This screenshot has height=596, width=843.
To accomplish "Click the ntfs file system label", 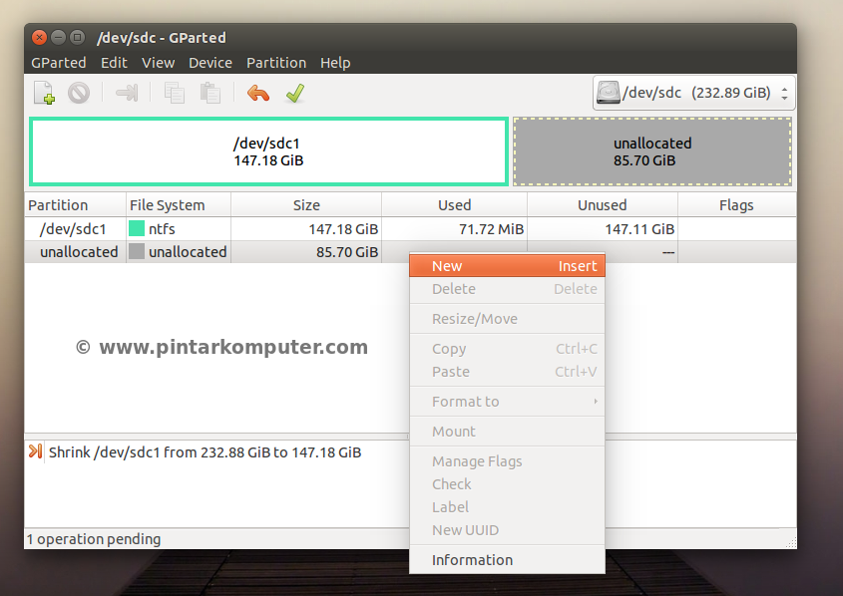I will pos(162,229).
